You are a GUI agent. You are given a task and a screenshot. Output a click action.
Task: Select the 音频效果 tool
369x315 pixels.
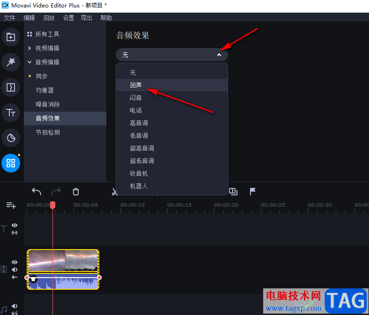[65, 118]
